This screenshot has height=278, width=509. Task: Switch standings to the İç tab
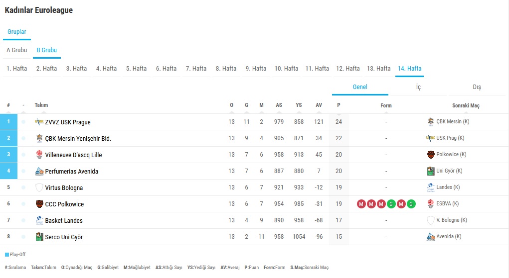[x=418, y=87]
